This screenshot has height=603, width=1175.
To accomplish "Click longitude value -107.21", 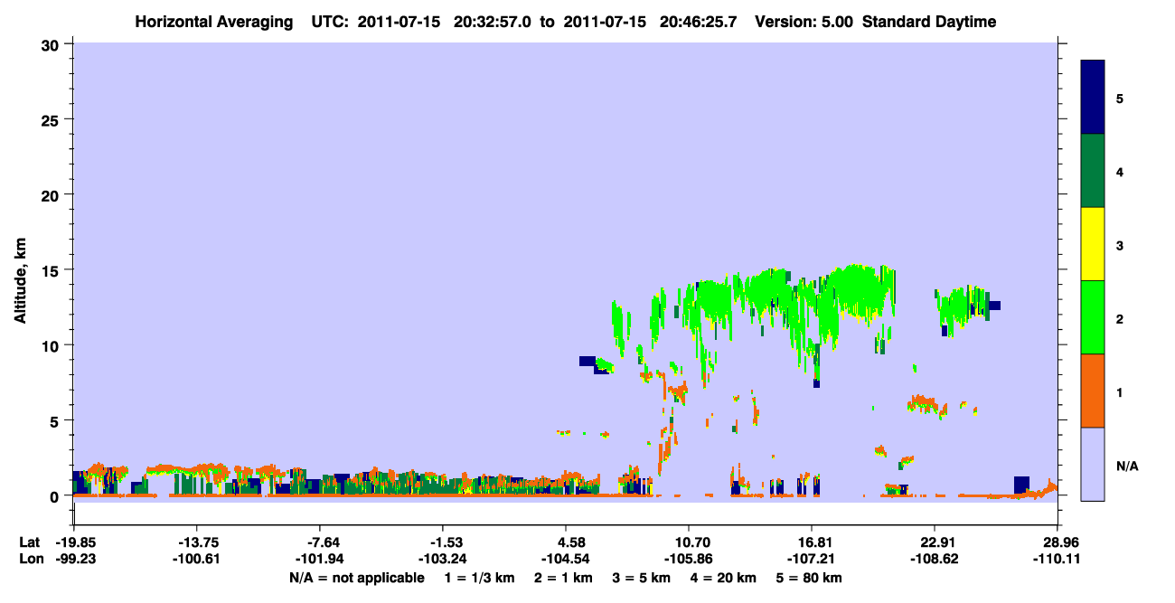I will click(812, 559).
